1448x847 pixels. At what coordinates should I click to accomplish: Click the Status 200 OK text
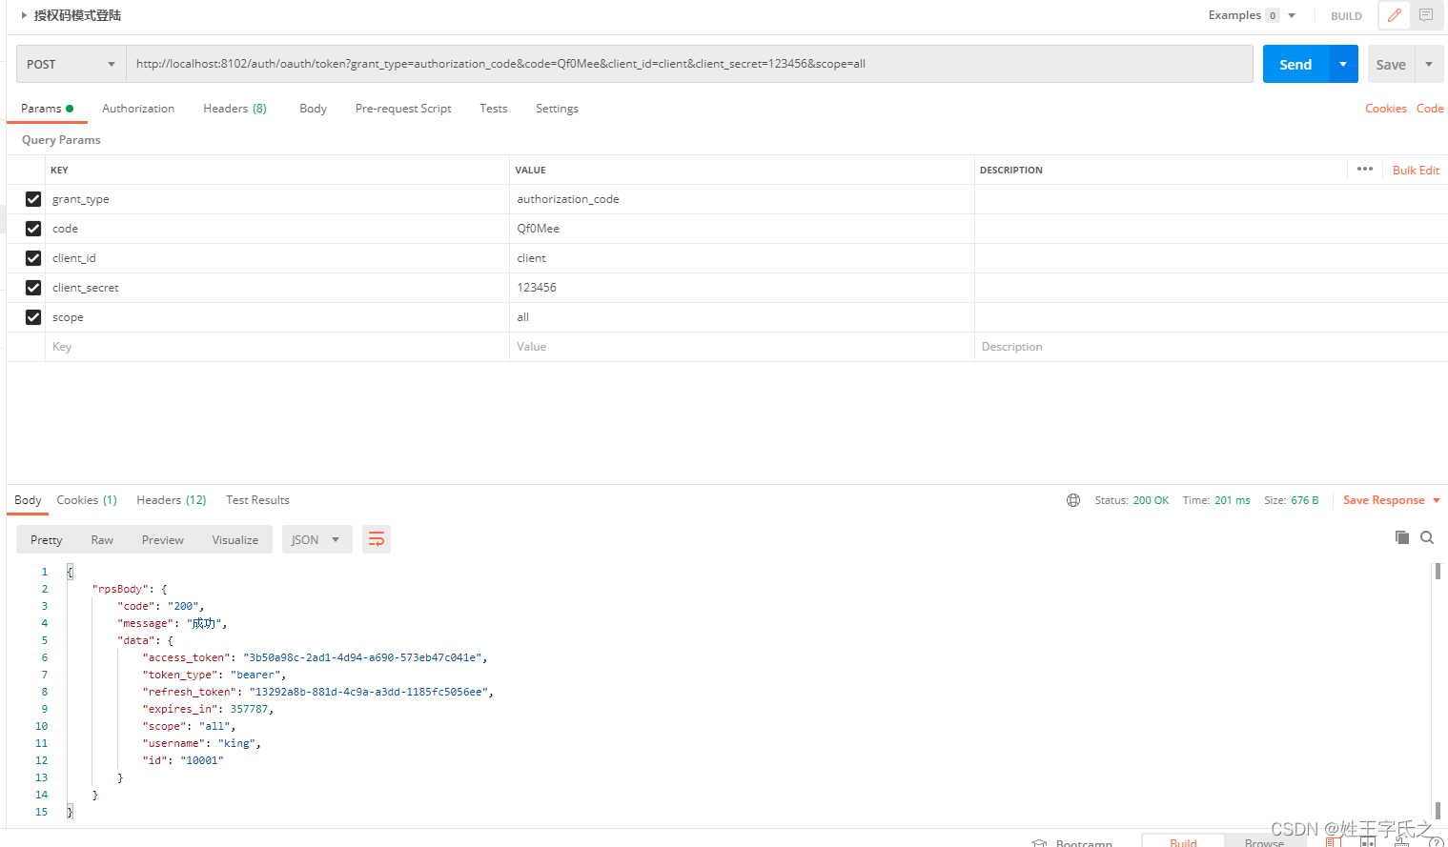coord(1132,500)
